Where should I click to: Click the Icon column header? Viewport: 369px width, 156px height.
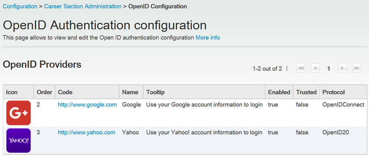tap(12, 92)
